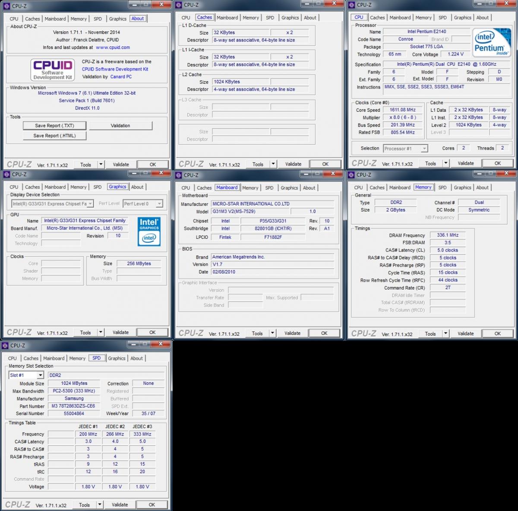Switch to SPD tab in CPU window
This screenshot has height=511, width=518.
(442, 18)
